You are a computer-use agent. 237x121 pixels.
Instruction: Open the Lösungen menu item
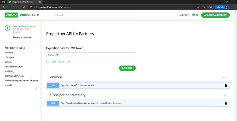click(9, 57)
